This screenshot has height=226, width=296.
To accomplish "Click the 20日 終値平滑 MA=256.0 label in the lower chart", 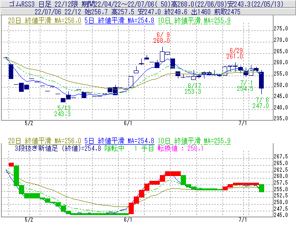I will (x=45, y=141).
